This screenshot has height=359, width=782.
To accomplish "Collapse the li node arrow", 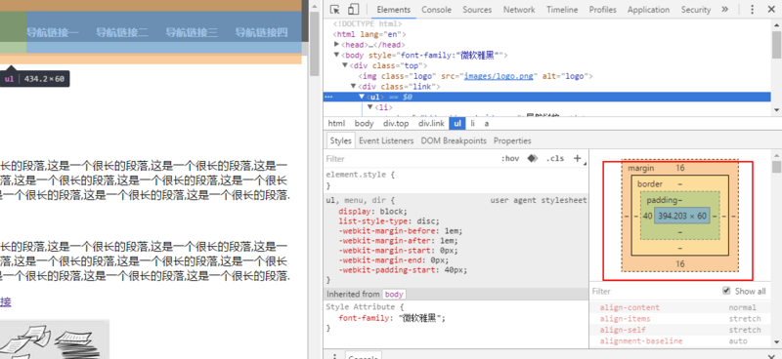I will (x=370, y=107).
